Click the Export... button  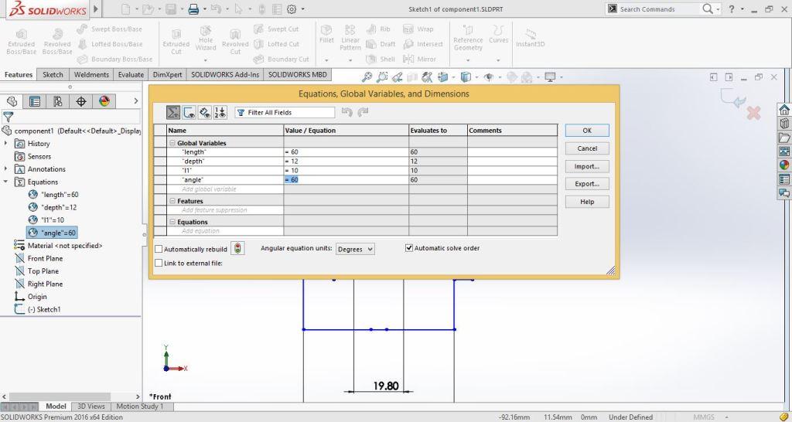pos(587,184)
